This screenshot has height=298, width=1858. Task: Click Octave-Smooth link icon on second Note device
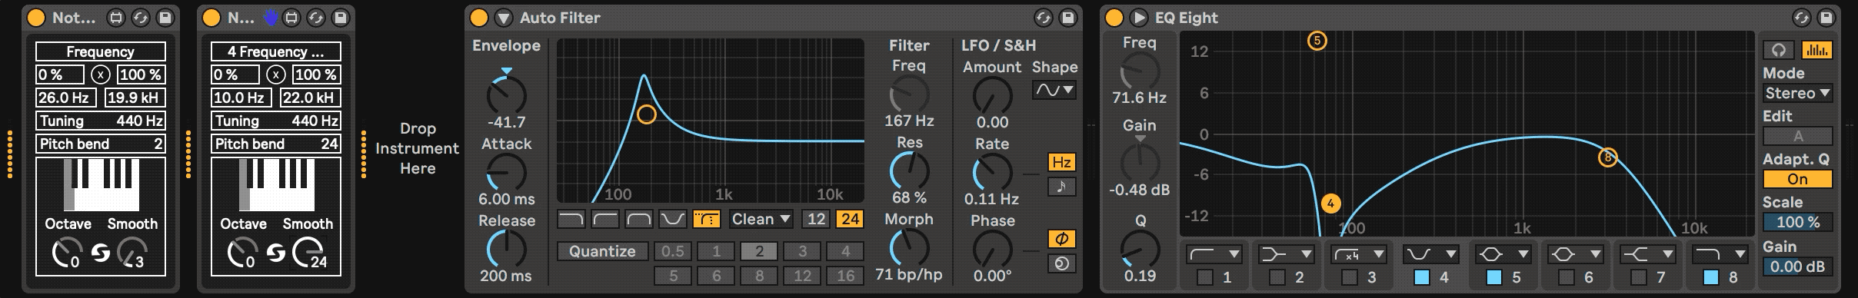click(x=276, y=253)
